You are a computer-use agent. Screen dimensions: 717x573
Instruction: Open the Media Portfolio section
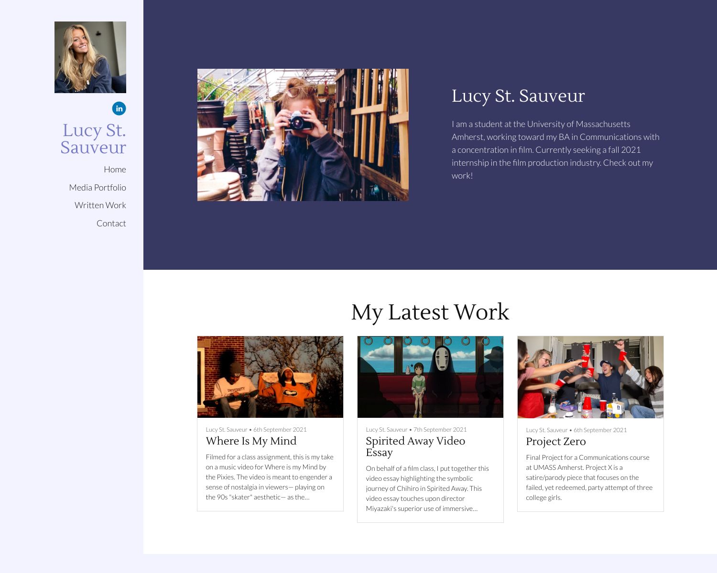98,187
